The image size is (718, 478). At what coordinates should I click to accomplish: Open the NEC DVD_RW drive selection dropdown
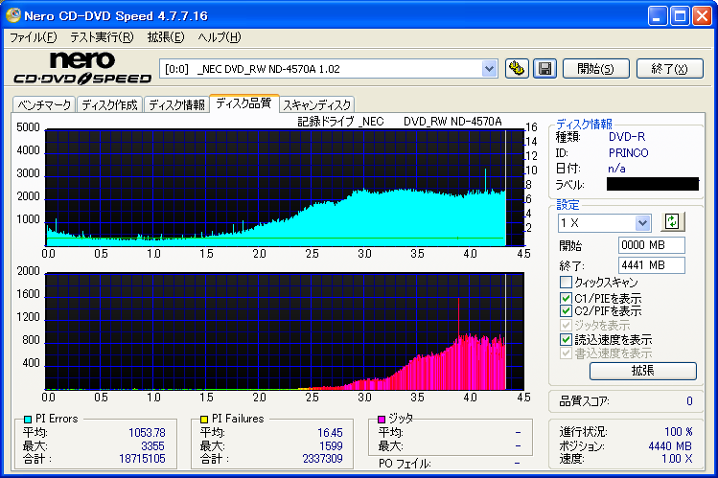[x=489, y=69]
